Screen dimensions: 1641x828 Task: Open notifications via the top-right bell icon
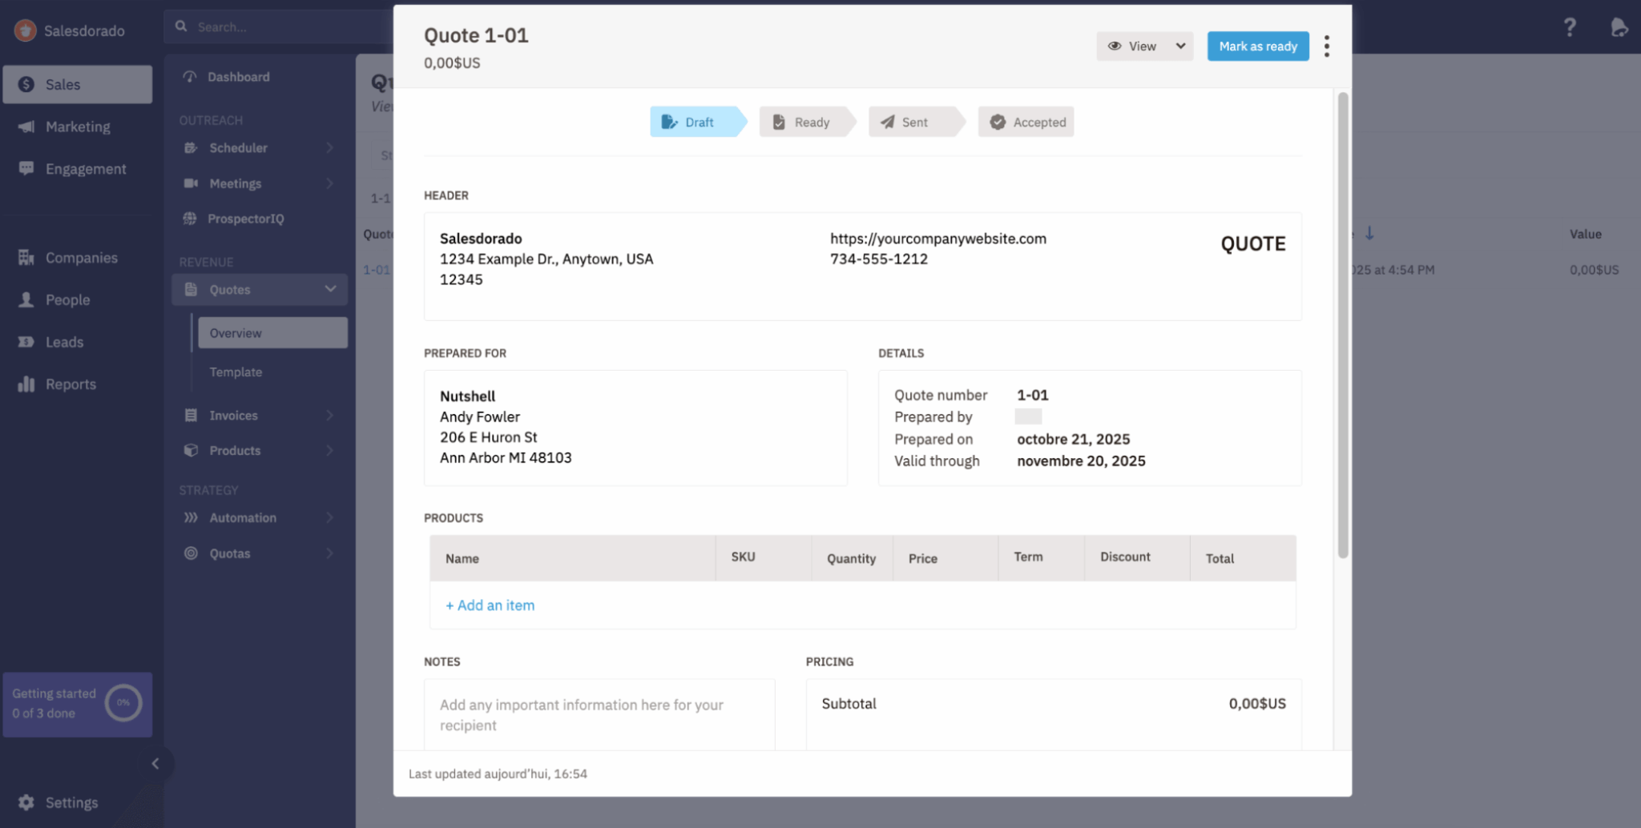coord(1619,28)
